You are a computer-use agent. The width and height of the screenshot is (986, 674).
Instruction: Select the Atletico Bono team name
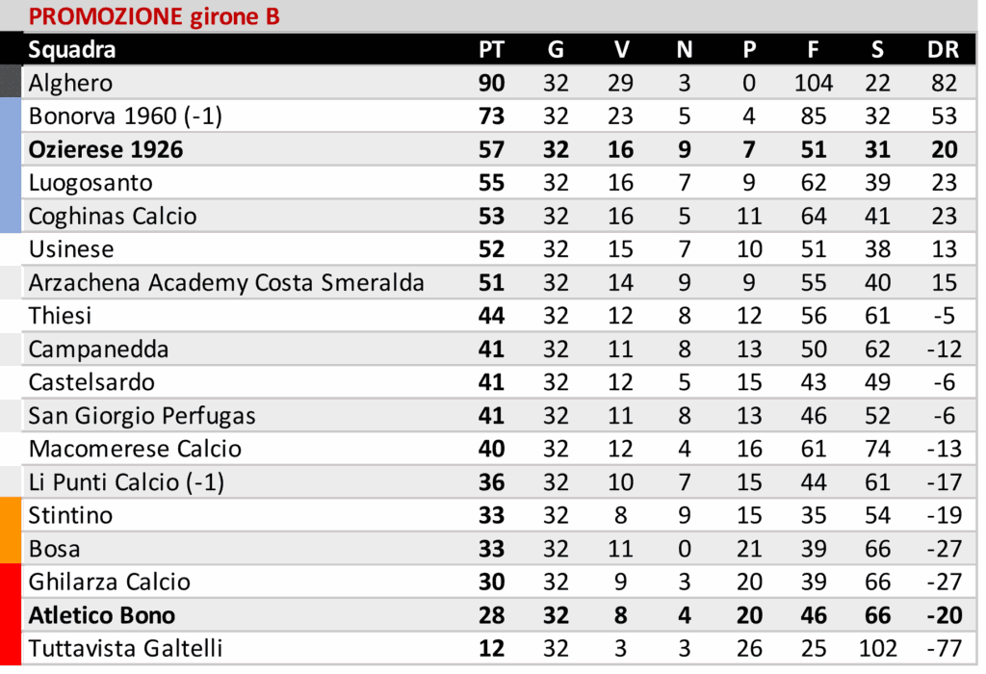102,614
